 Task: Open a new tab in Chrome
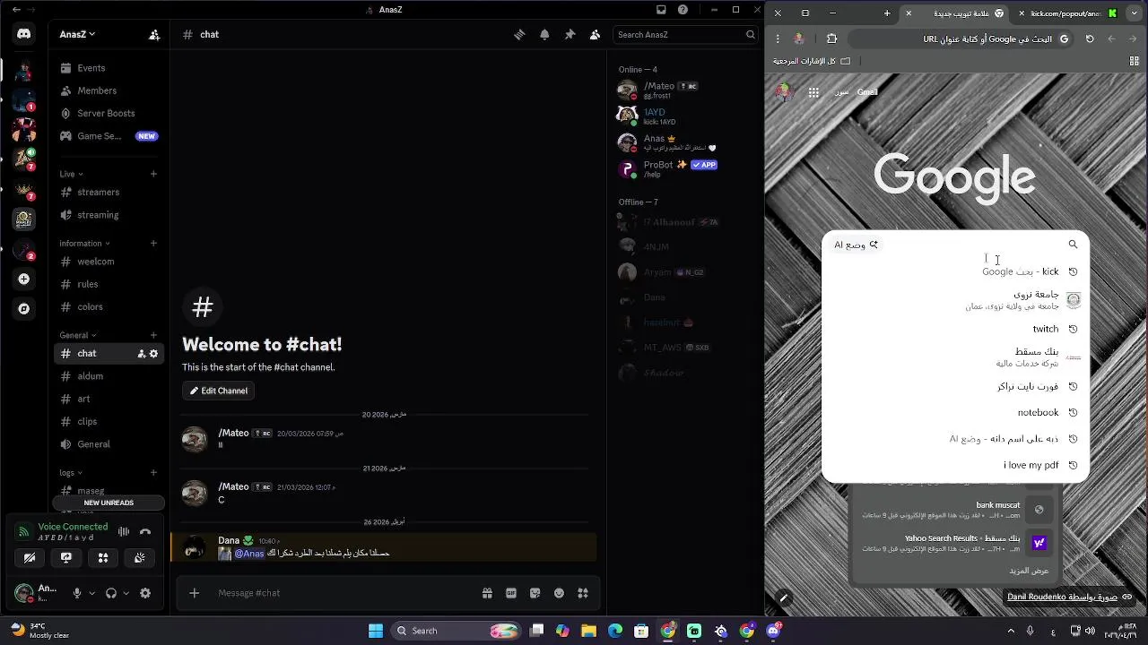point(887,13)
